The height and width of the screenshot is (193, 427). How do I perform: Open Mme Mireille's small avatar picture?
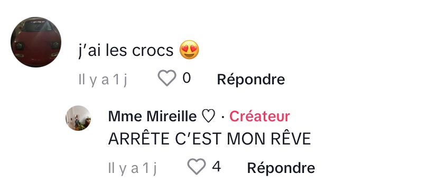pos(78,118)
